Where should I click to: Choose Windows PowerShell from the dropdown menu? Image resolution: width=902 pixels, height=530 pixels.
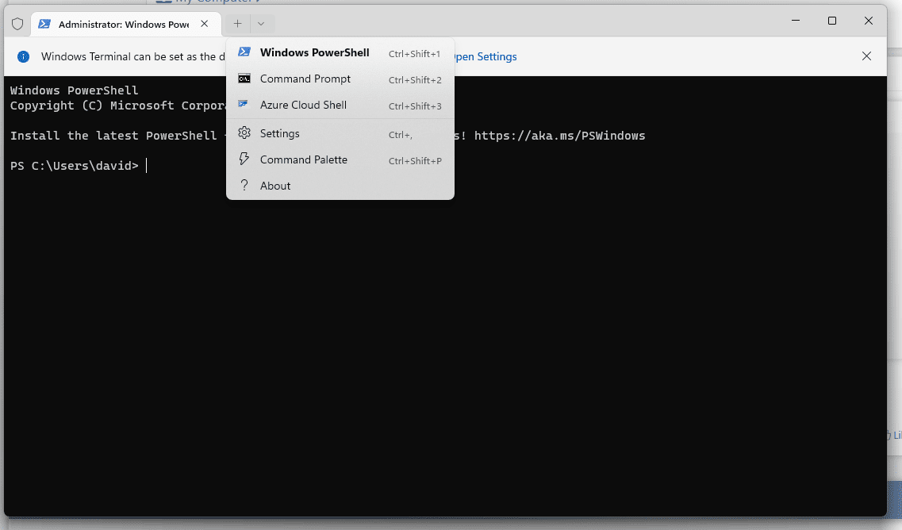point(340,52)
